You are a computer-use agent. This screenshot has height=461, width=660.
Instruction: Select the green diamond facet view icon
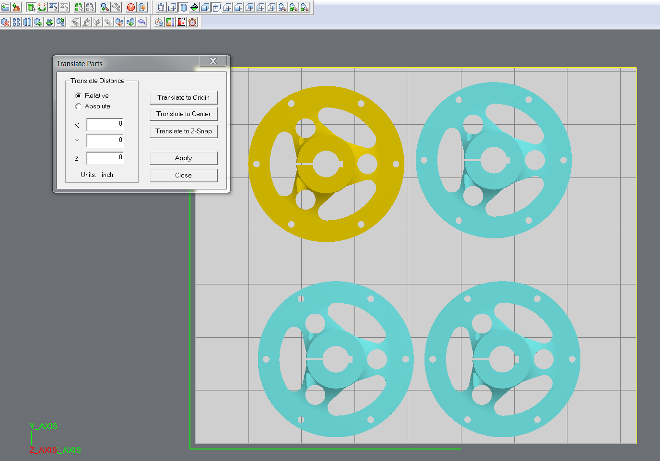point(194,7)
